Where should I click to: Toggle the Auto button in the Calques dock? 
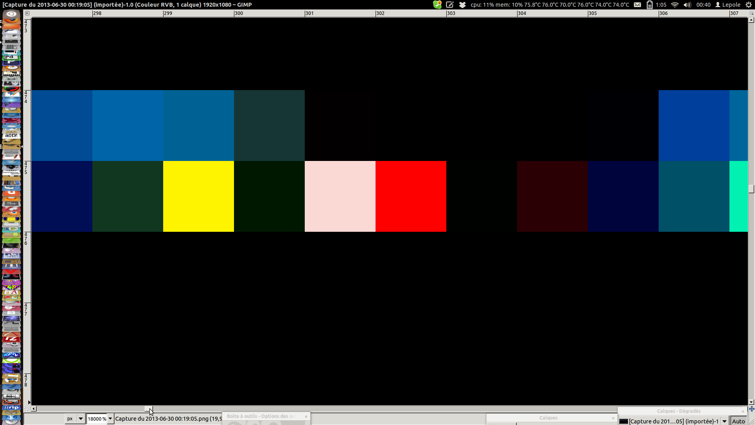tap(738, 421)
